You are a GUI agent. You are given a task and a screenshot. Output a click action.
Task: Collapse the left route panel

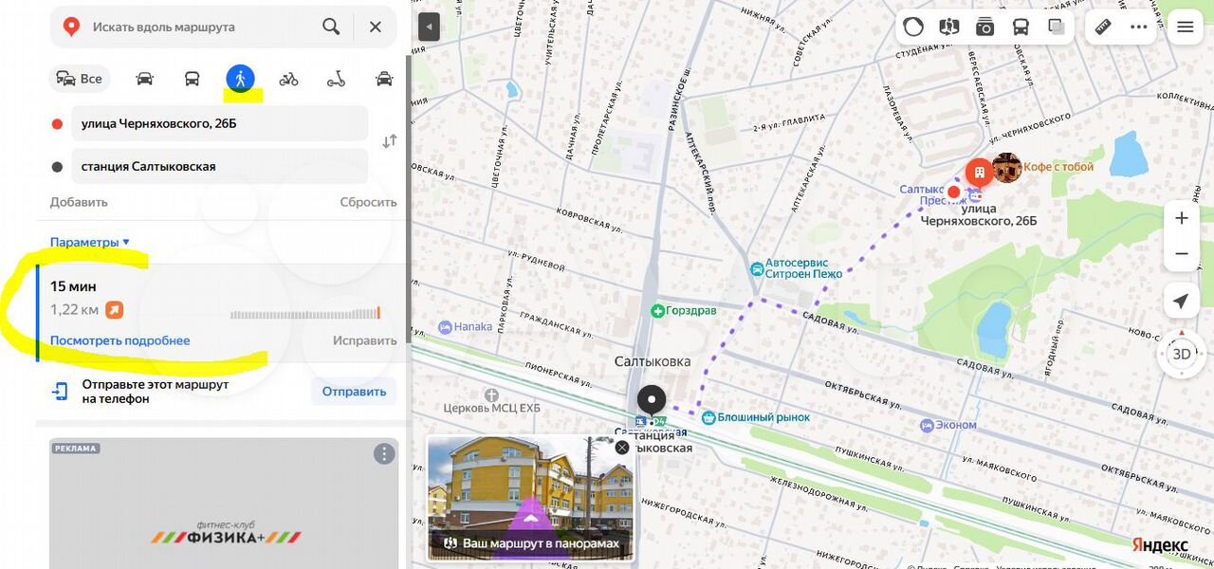(429, 27)
